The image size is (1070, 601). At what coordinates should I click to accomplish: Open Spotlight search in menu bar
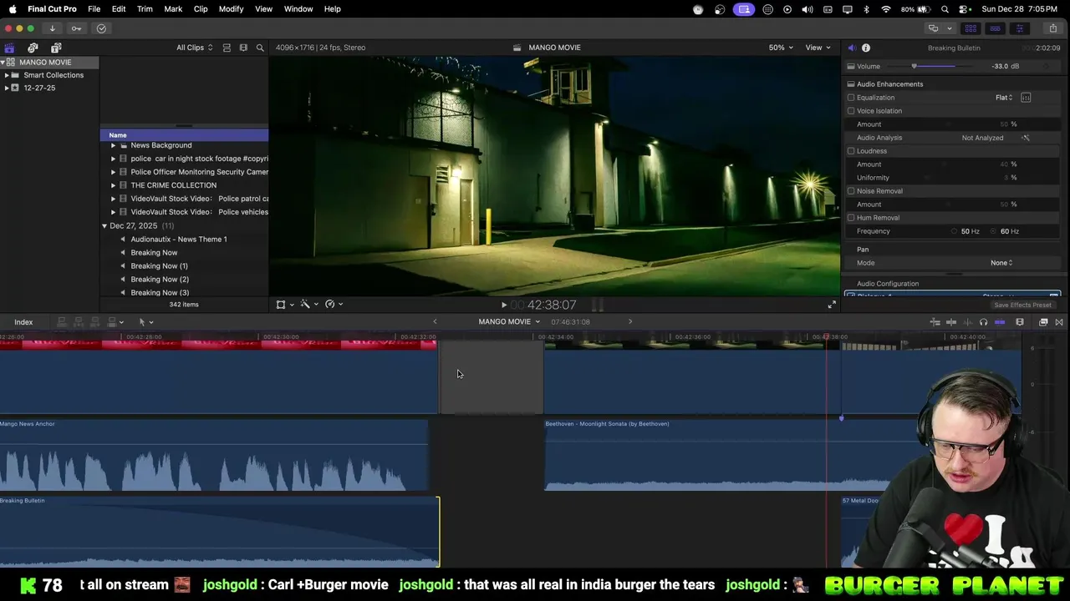pyautogui.click(x=945, y=9)
